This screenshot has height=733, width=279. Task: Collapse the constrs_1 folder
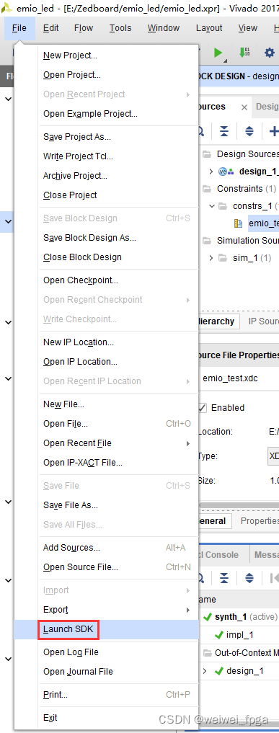click(211, 205)
